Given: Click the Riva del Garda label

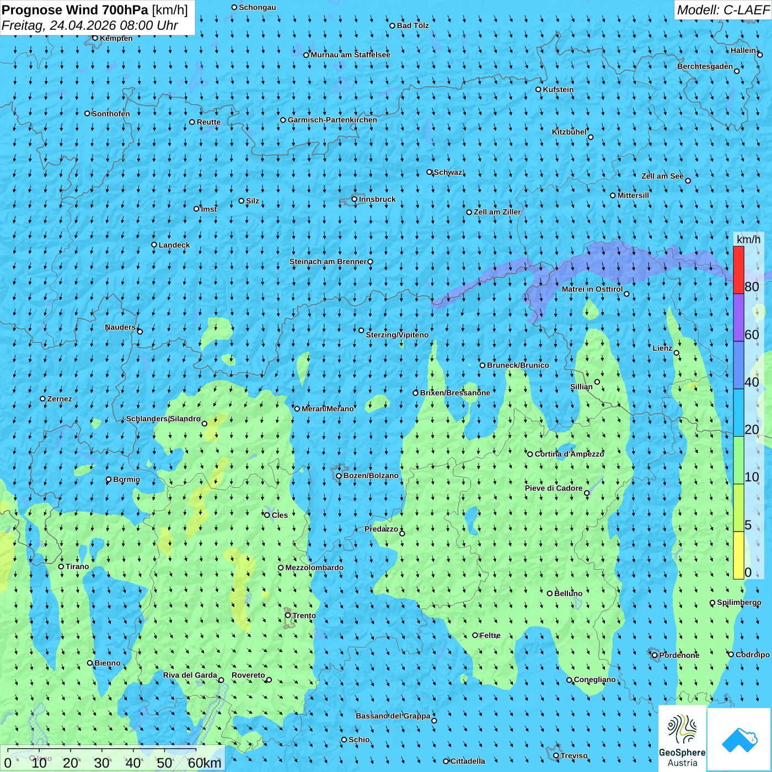Looking at the screenshot, I should pos(190,675).
